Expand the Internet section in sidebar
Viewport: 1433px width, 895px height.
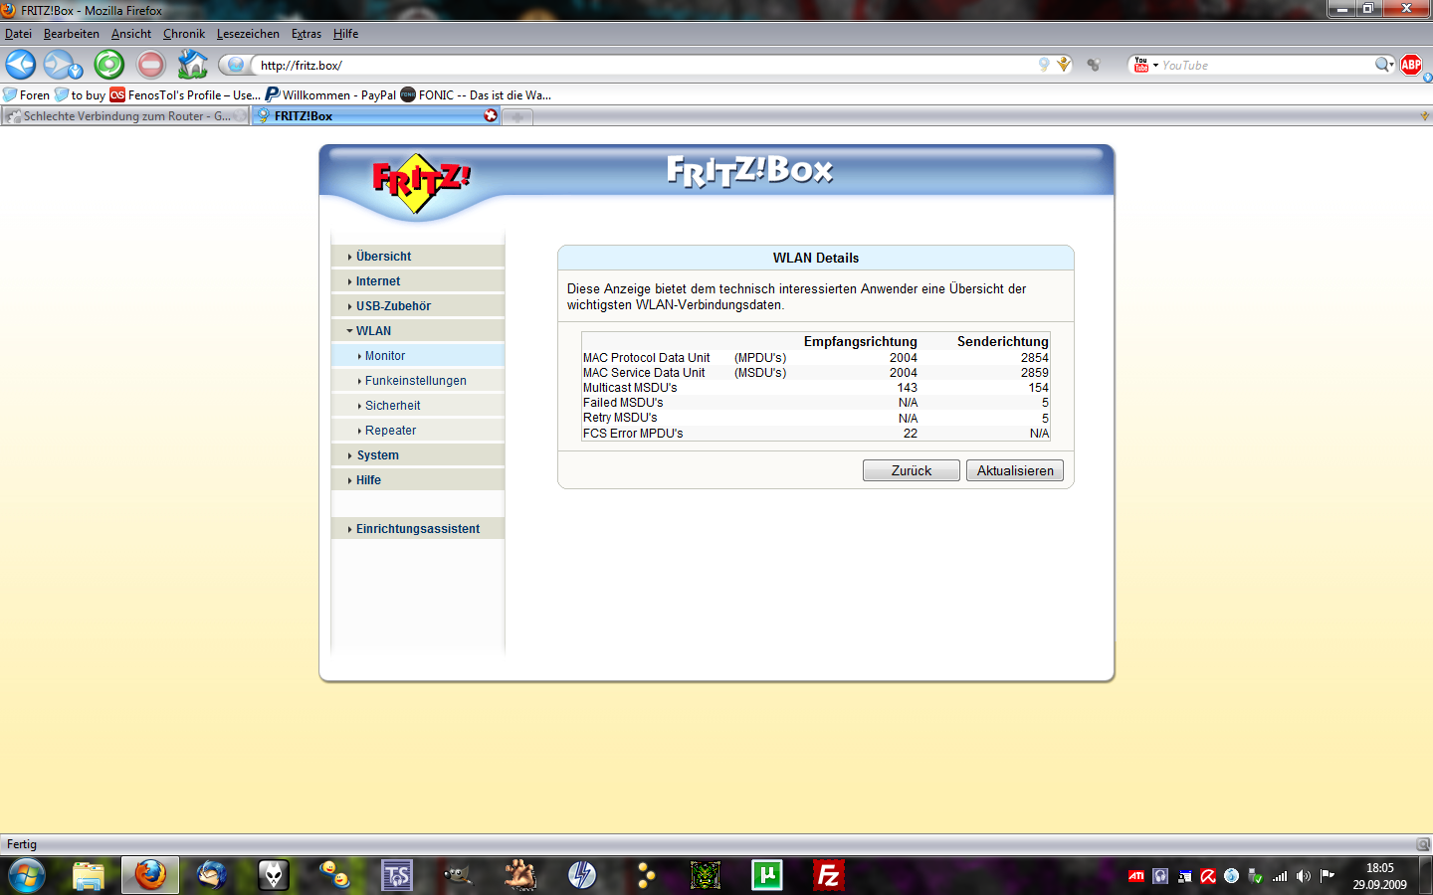[x=378, y=281]
